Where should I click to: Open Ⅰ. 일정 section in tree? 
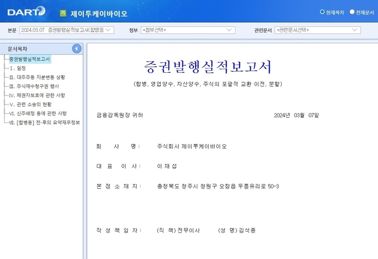click(x=17, y=68)
